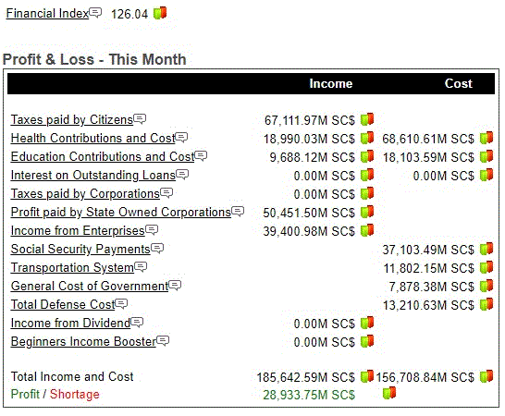Click the comment icon after Income from Enterprises
This screenshot has width=505, height=416.
point(152,229)
